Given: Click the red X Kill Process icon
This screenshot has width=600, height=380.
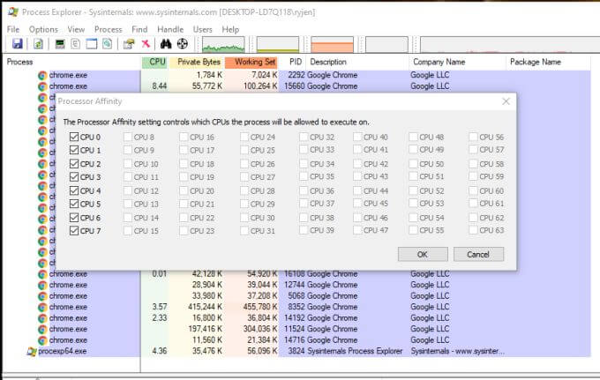Looking at the screenshot, I should [x=146, y=44].
